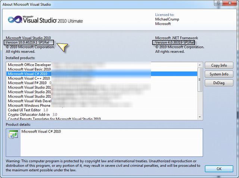Click Version 4.0.30319 SP1Rel text

[174, 43]
